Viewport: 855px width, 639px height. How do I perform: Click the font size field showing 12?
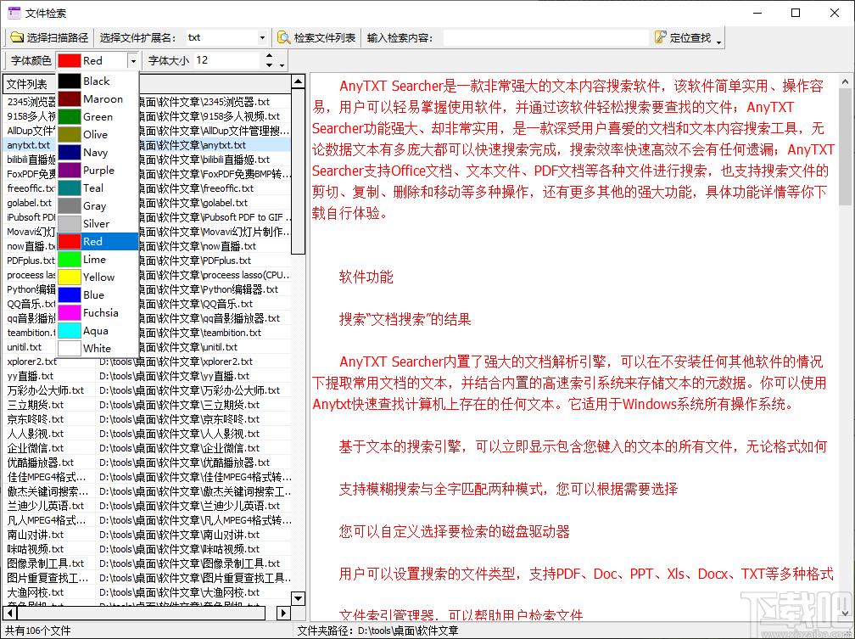(228, 60)
